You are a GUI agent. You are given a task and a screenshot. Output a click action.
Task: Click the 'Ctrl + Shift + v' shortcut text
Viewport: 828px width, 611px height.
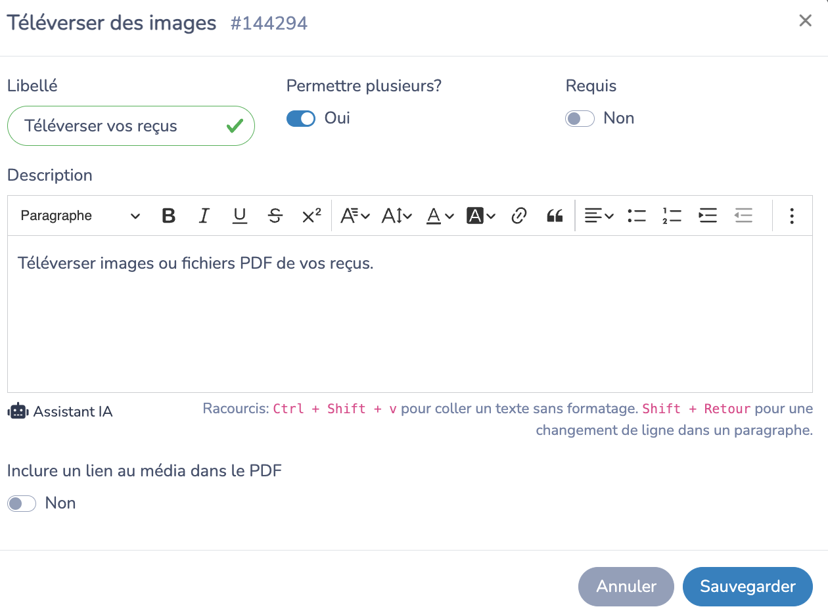[335, 409]
